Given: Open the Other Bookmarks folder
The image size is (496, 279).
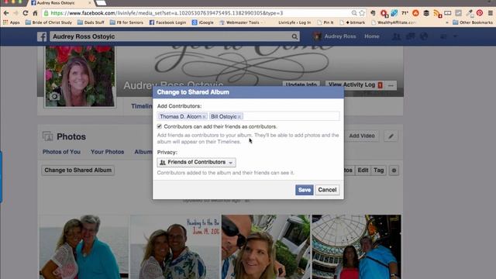Looking at the screenshot, I should point(473,22).
